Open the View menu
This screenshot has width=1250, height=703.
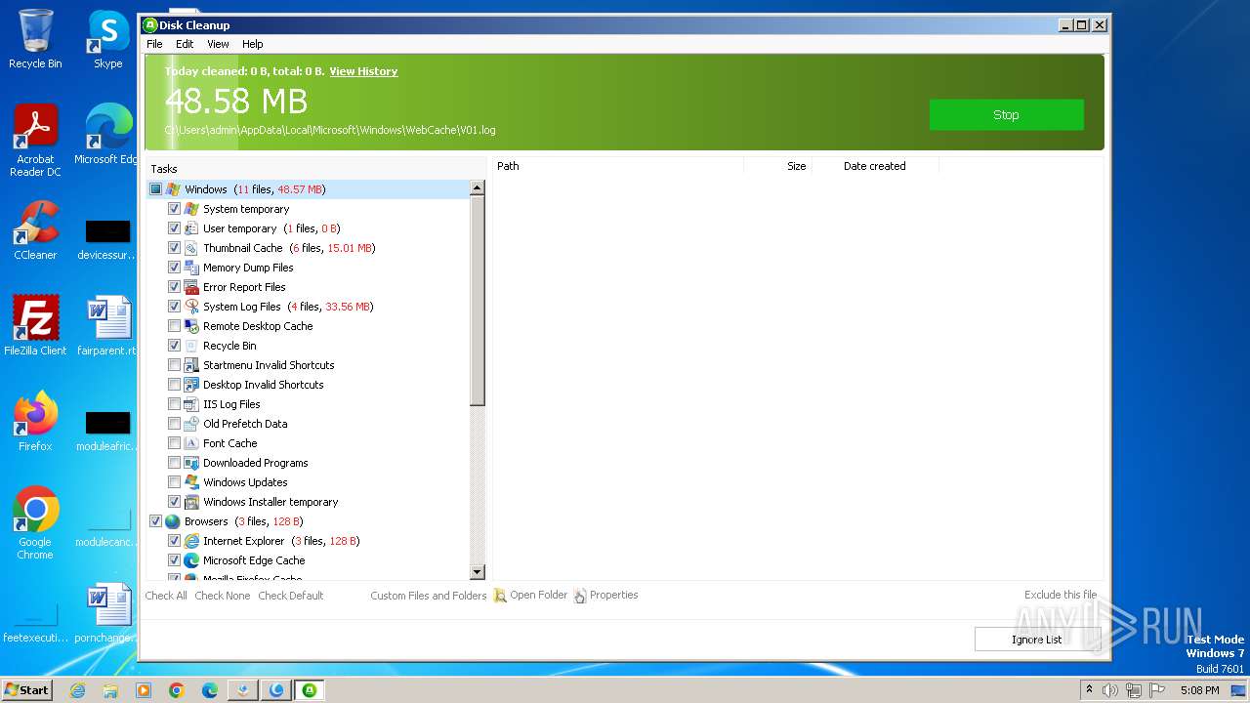pos(218,44)
